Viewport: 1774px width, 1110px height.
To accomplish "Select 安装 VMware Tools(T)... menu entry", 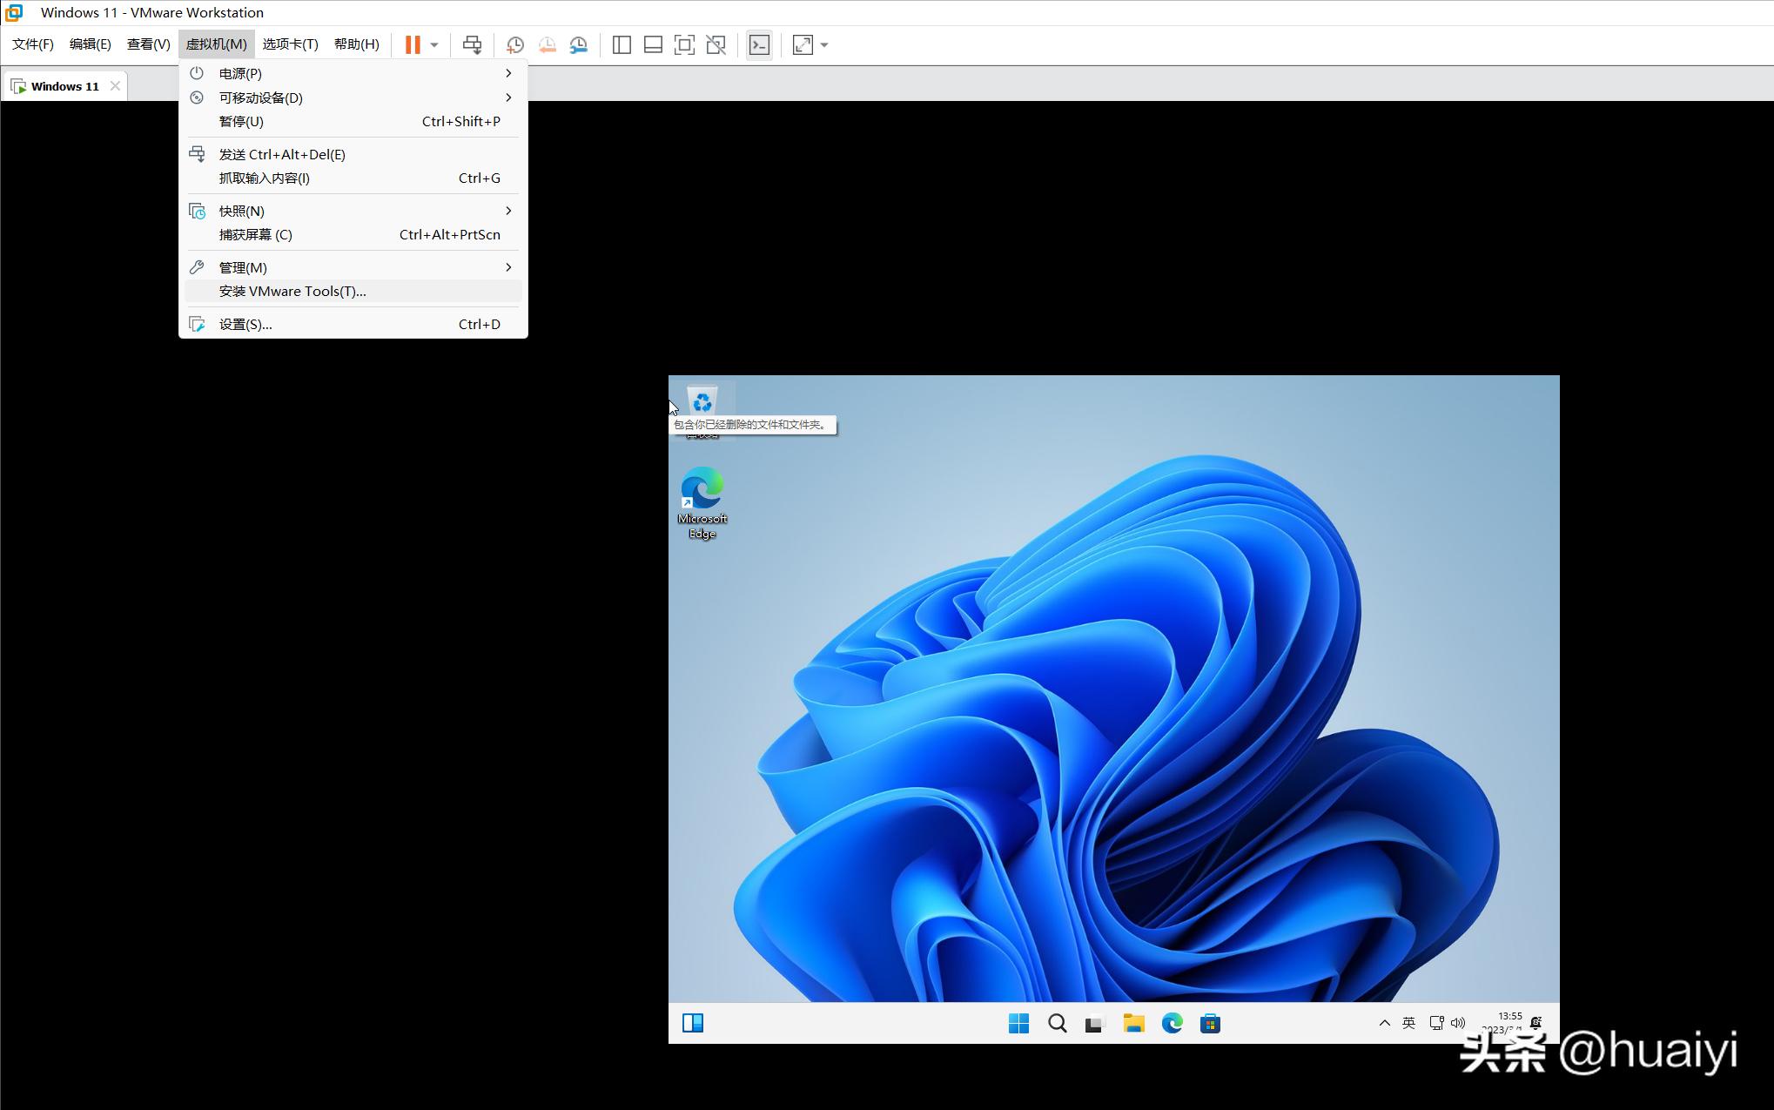I will (292, 292).
